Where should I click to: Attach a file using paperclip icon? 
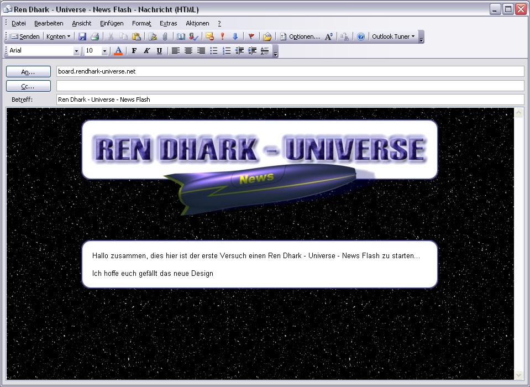pyautogui.click(x=165, y=36)
